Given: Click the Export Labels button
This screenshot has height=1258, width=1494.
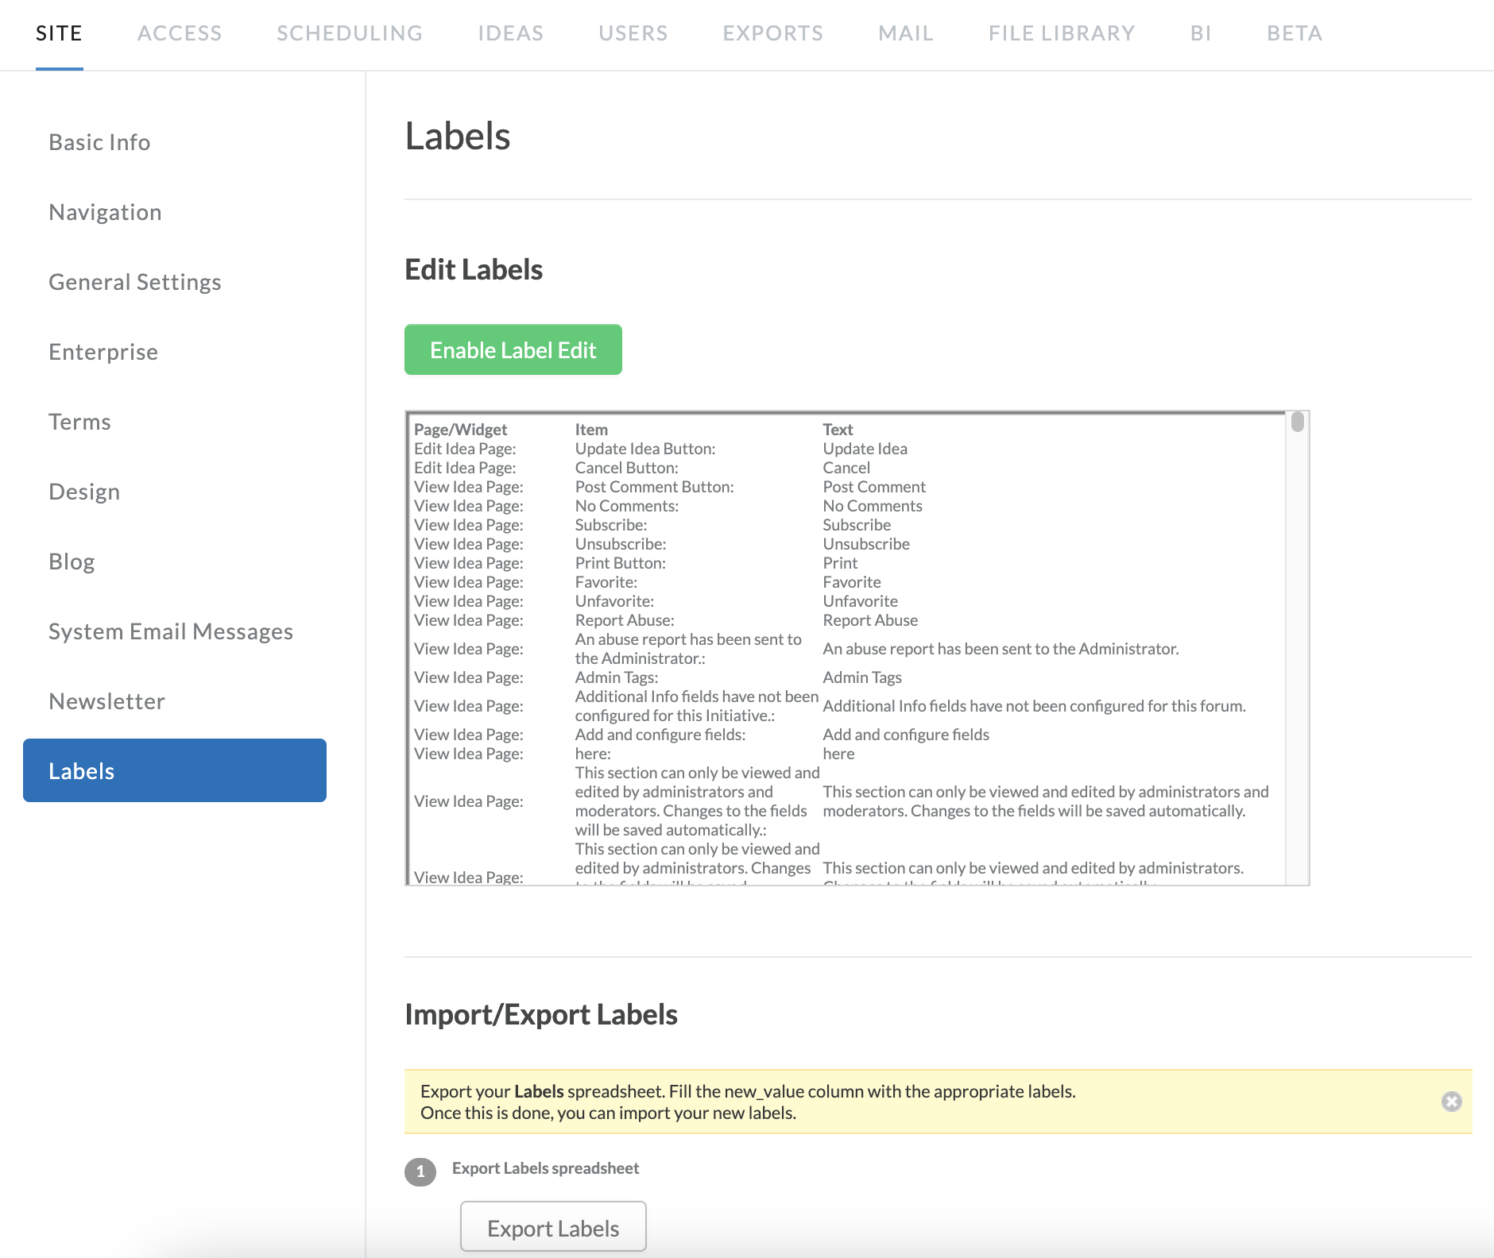Looking at the screenshot, I should [x=553, y=1228].
